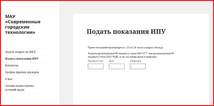Click the Квартира number input field
Screen dimensions: 214x106
click(138, 66)
